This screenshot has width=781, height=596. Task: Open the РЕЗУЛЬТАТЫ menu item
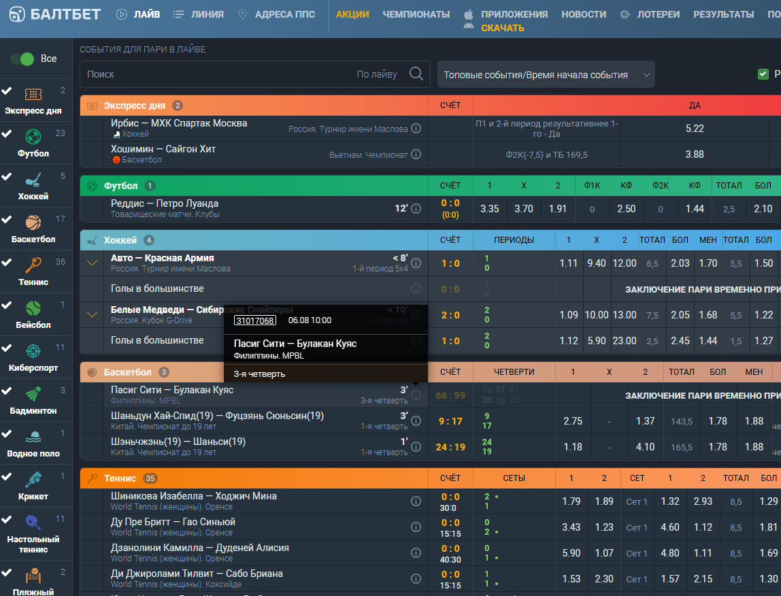pyautogui.click(x=723, y=14)
